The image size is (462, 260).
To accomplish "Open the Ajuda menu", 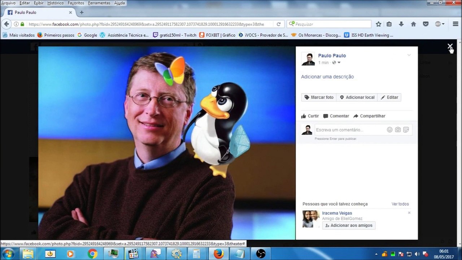I will click(x=119, y=3).
